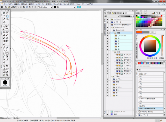The width and height of the screenshot is (166, 122).
Task: Select the eyedropper tool
Action: coord(4,19)
